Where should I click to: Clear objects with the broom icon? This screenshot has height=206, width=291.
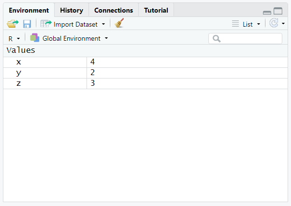[x=119, y=24]
